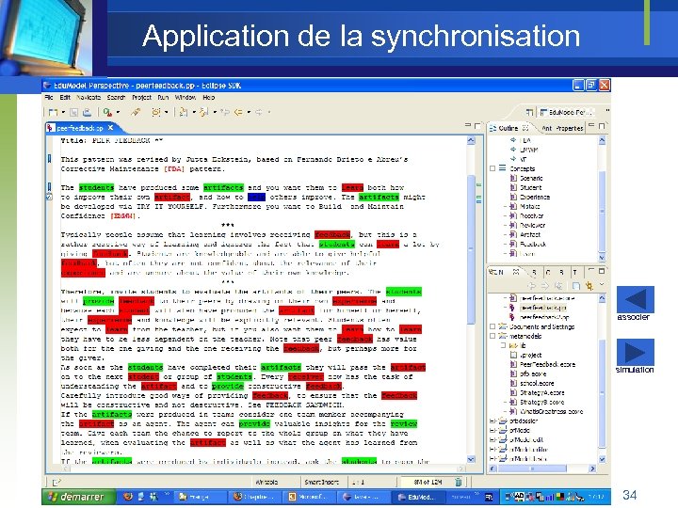
Task: Click the Scenario model icon in Outline
Action: (513, 178)
